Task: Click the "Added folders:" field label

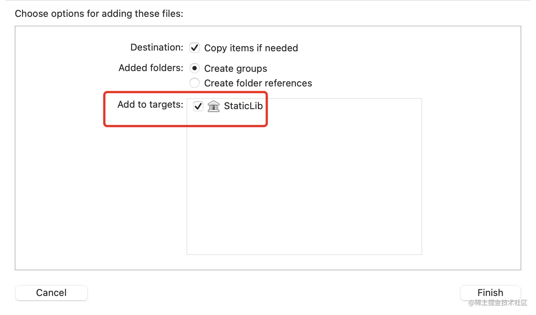Action: 151,68
